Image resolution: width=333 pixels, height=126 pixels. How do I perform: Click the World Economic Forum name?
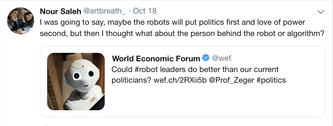point(156,58)
